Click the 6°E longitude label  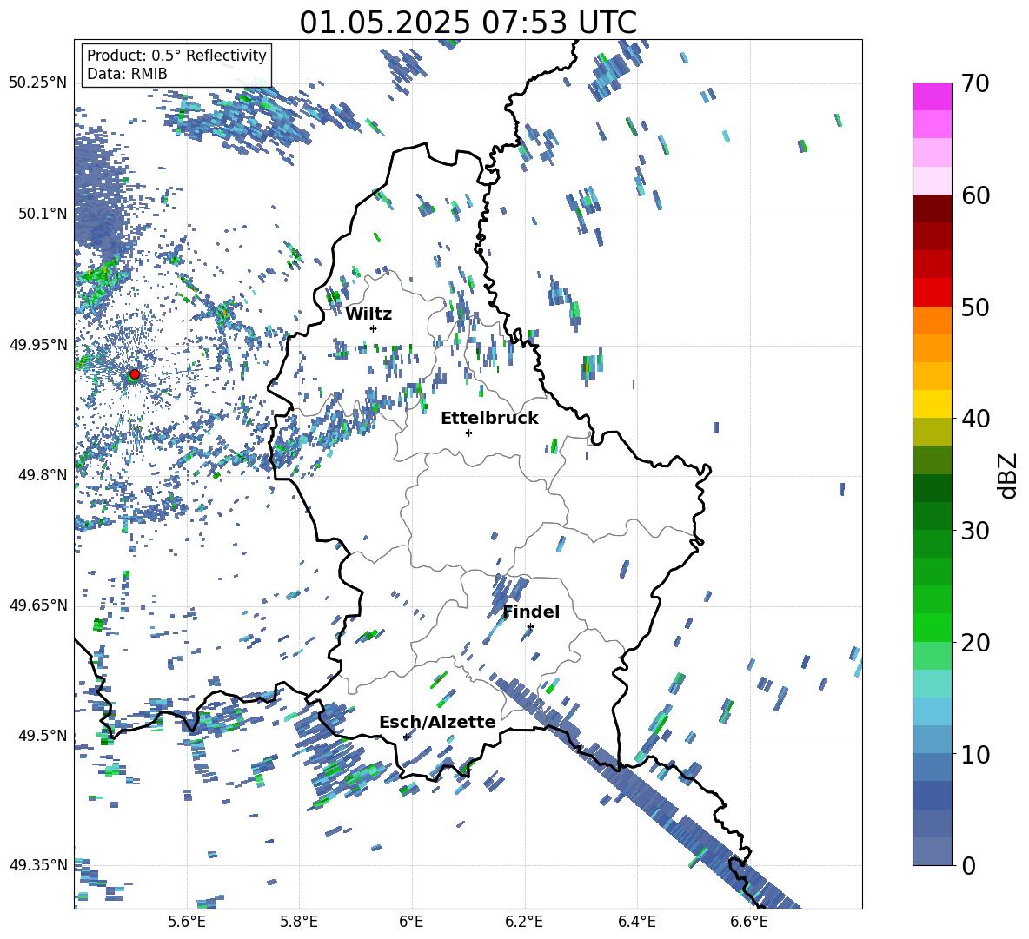(411, 922)
